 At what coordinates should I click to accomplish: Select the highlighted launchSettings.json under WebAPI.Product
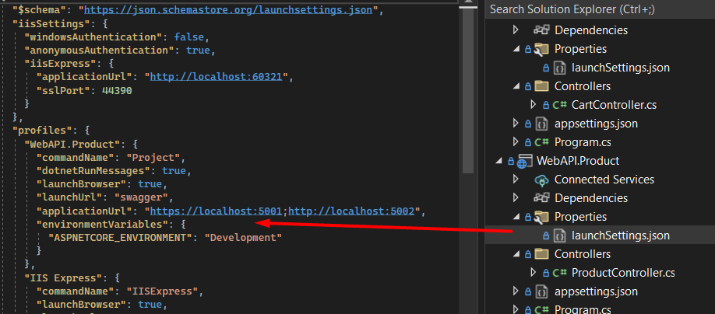pos(620,235)
